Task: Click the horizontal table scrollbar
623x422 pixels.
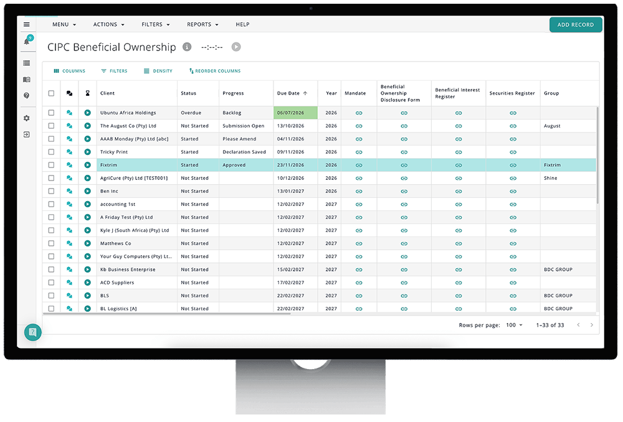Action: click(x=167, y=314)
